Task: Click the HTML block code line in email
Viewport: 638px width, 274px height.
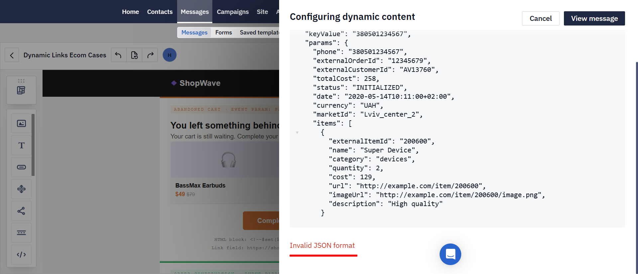Action: tap(247, 239)
